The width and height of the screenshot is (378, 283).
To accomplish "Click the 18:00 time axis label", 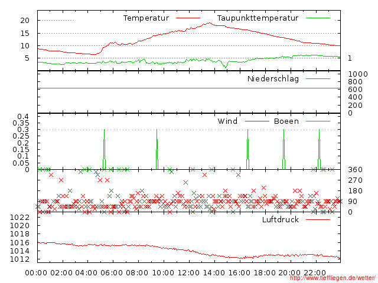I will point(265,273).
